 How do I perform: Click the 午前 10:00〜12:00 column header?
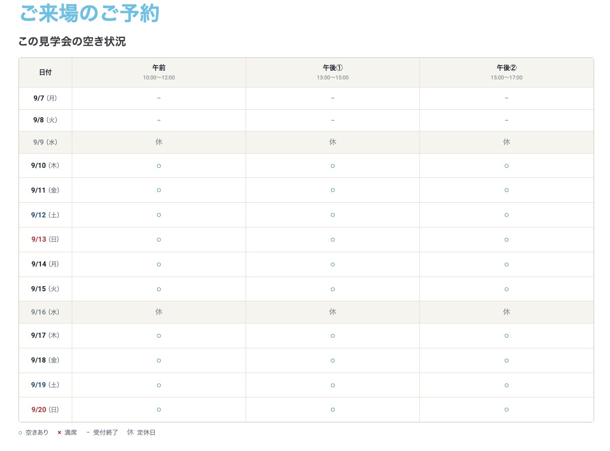coord(159,72)
